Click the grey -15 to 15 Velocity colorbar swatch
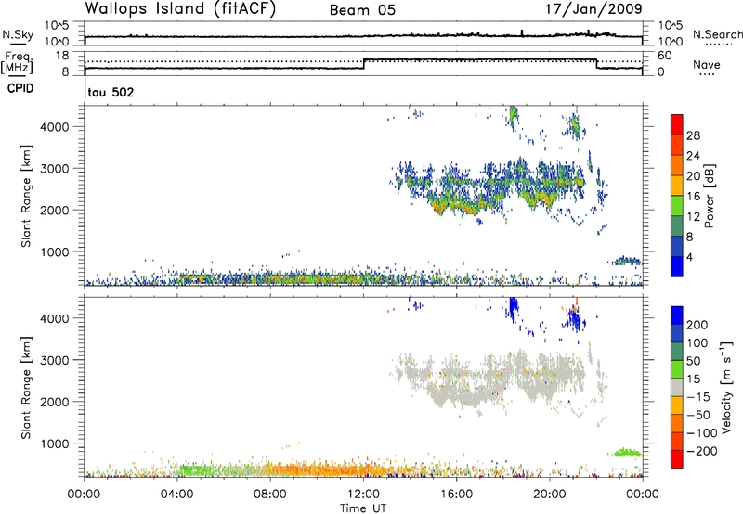743x514 pixels. 677,387
